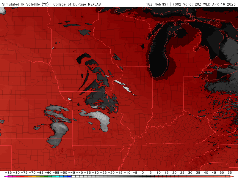Click the cyan swatch below -55
The width and height of the screenshot is (238, 178).
point(58,177)
